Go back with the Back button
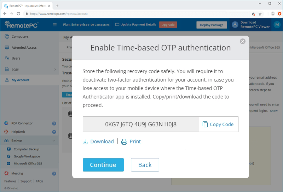This screenshot has height=192, width=283. click(145, 165)
